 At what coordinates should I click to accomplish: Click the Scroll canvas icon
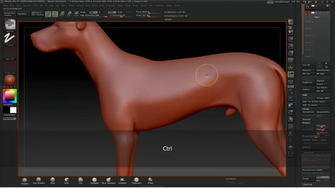tap(291, 32)
